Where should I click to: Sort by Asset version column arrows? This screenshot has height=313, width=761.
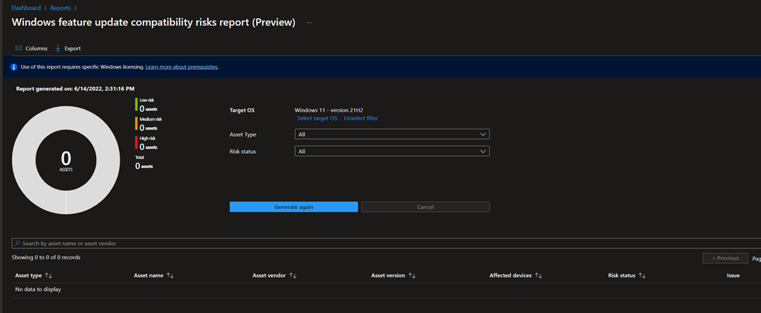[x=412, y=276]
